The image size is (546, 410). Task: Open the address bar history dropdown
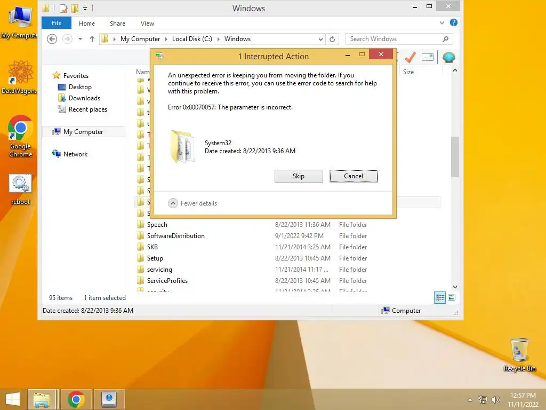click(320, 39)
